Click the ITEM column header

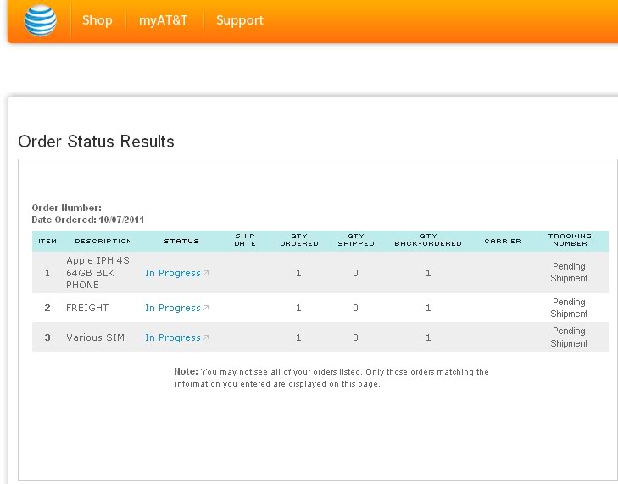47,241
